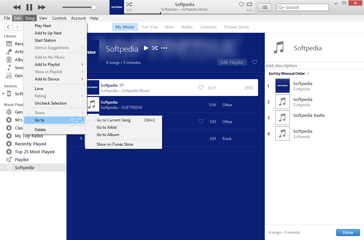Image resolution: width=364 pixels, height=240 pixels.
Task: Love the playlist via header heart icon
Action: pos(255,62)
